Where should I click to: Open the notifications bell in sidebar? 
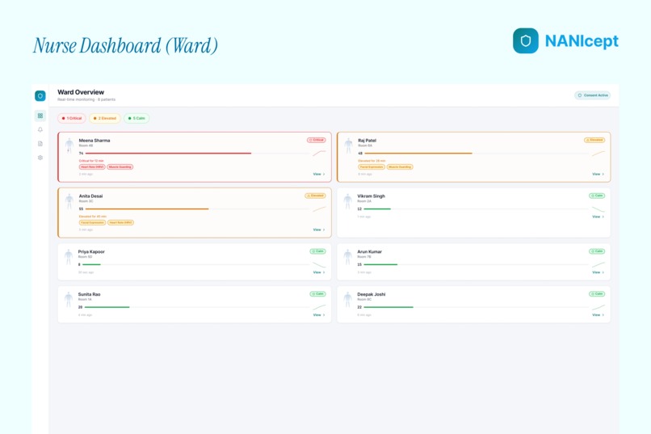click(x=40, y=129)
